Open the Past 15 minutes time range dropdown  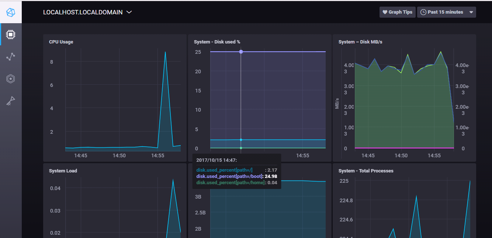[x=446, y=12]
